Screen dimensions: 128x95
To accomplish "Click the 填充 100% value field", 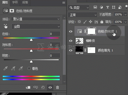I will pos(119,22).
